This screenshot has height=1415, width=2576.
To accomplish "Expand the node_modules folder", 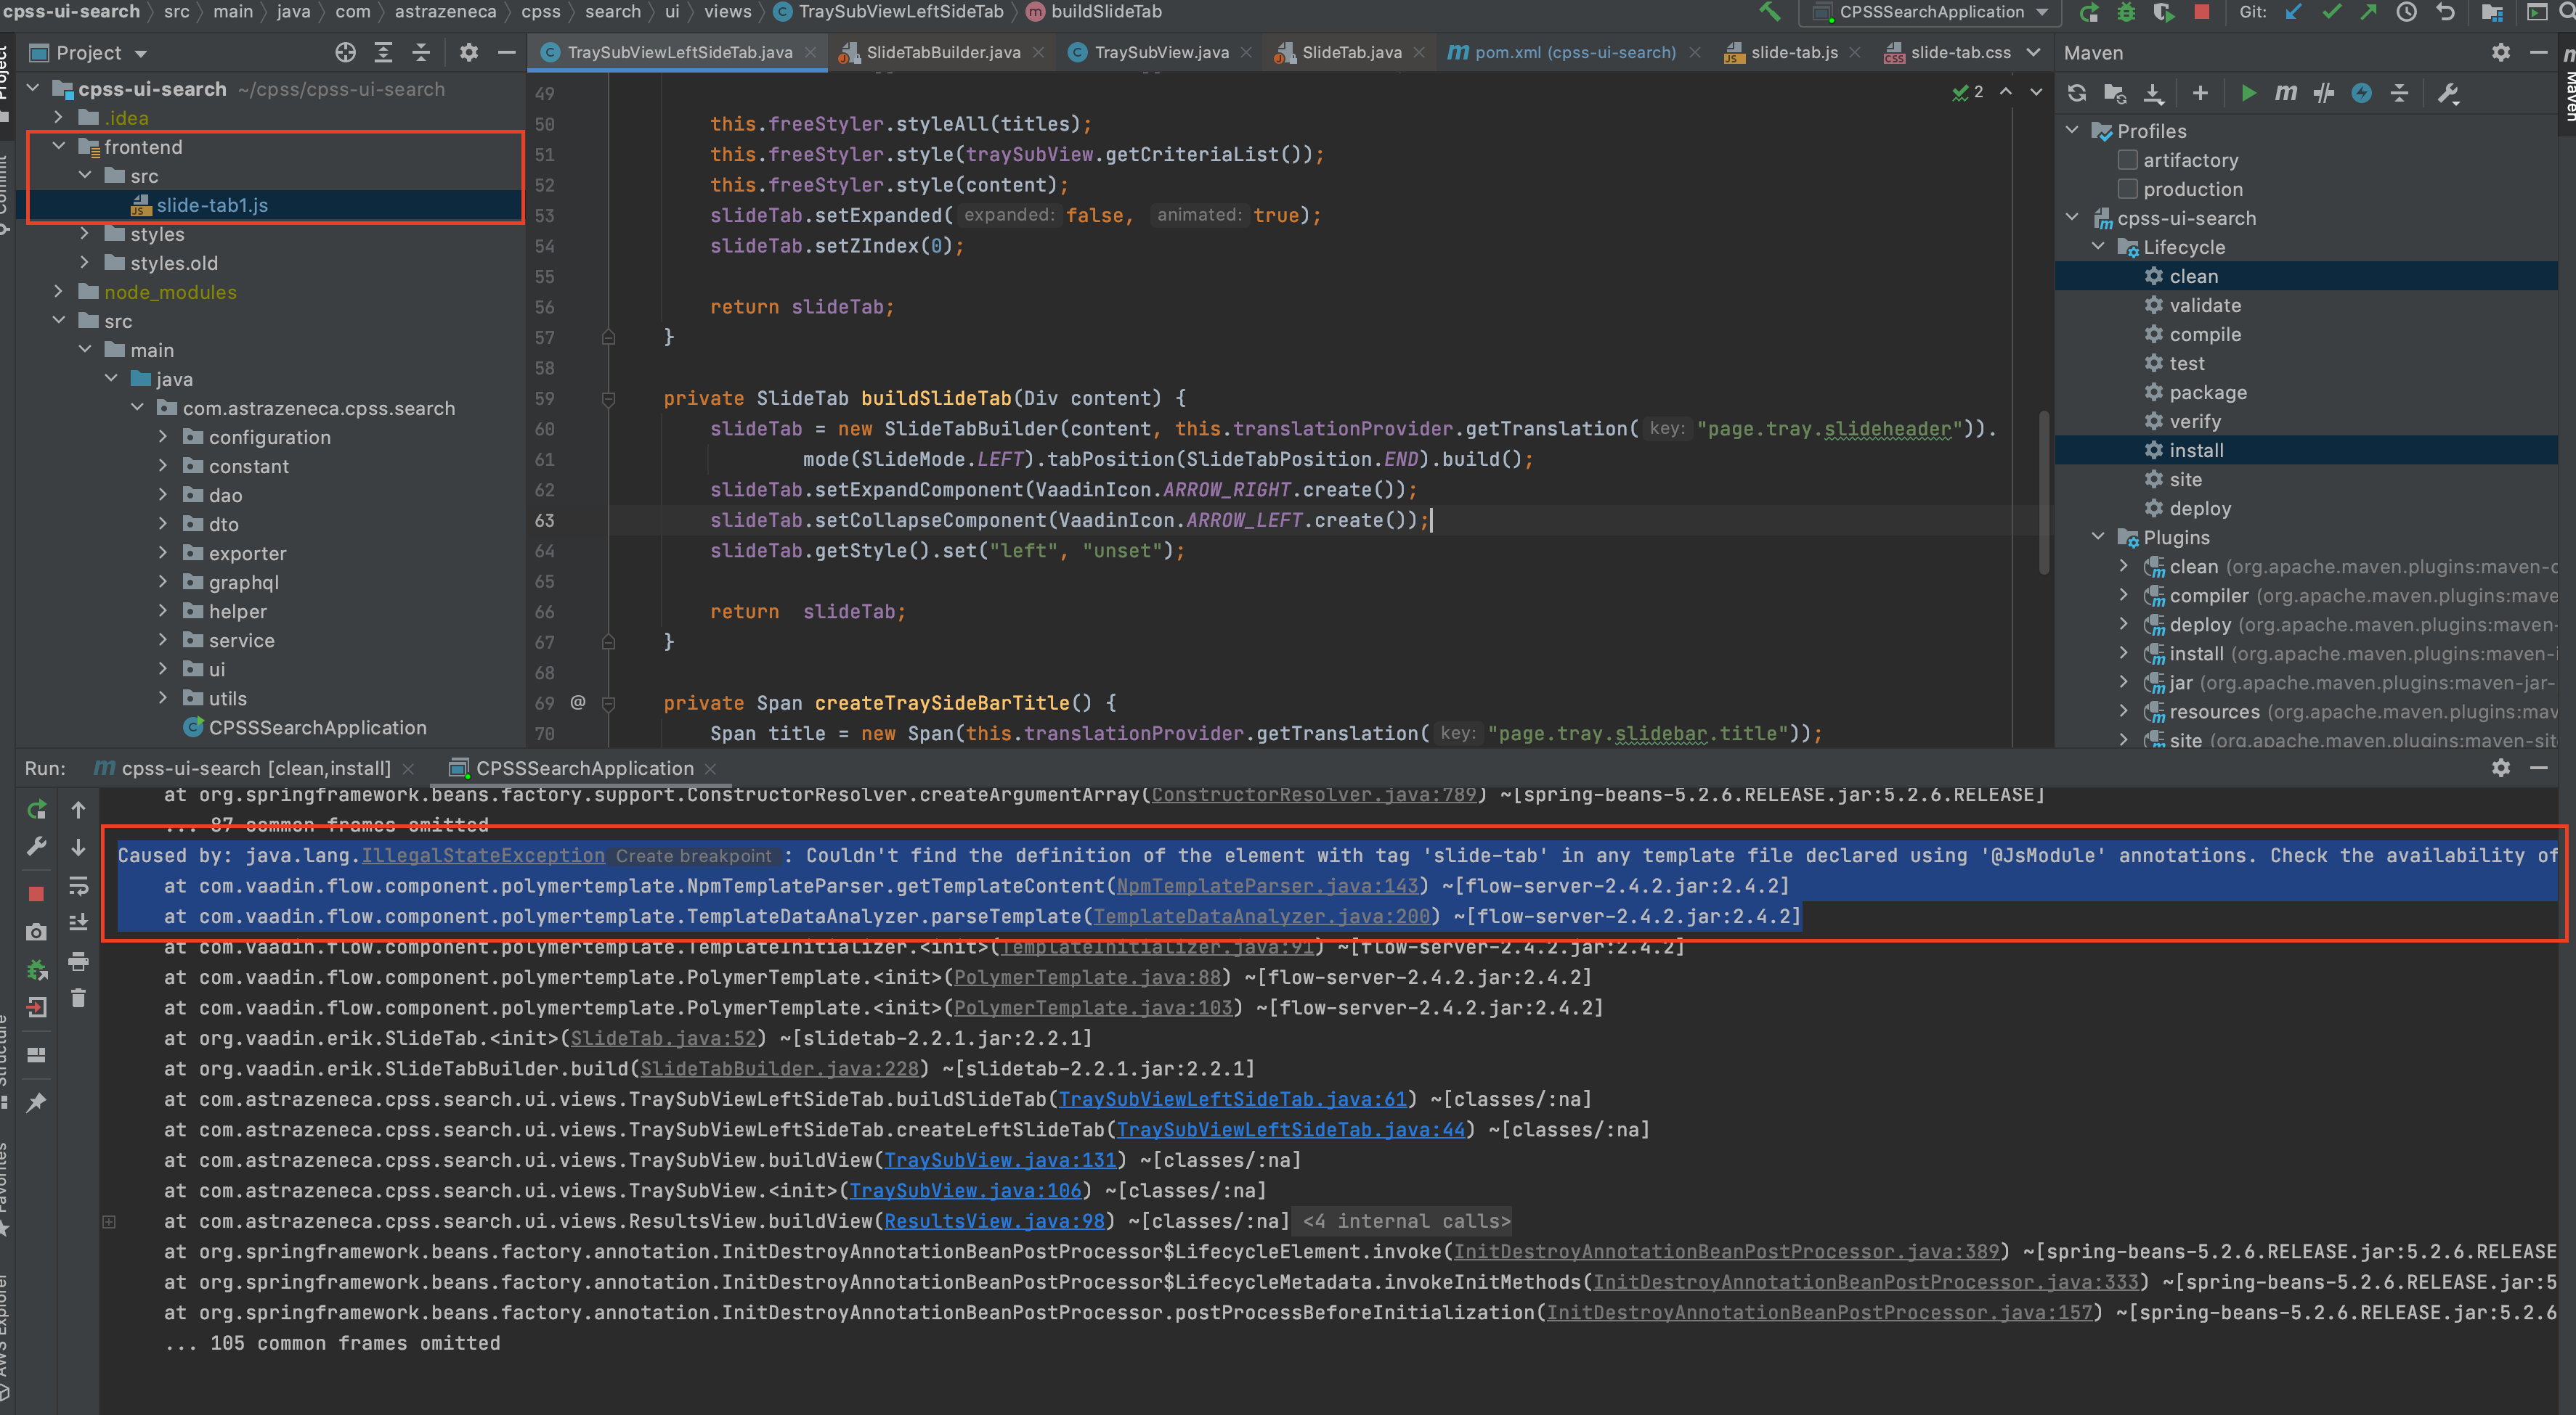I will [59, 292].
